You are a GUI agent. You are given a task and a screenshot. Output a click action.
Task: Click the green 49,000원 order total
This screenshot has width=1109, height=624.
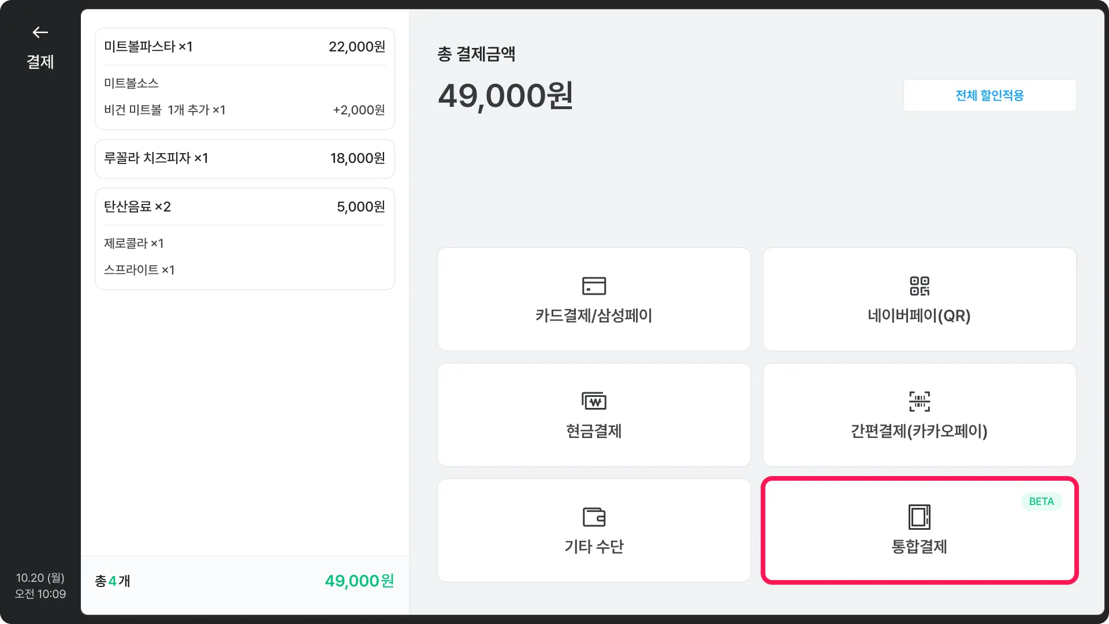pyautogui.click(x=359, y=581)
